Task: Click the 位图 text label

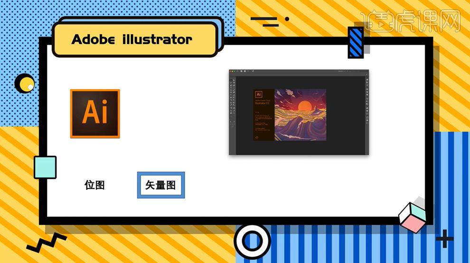Action: tap(95, 185)
